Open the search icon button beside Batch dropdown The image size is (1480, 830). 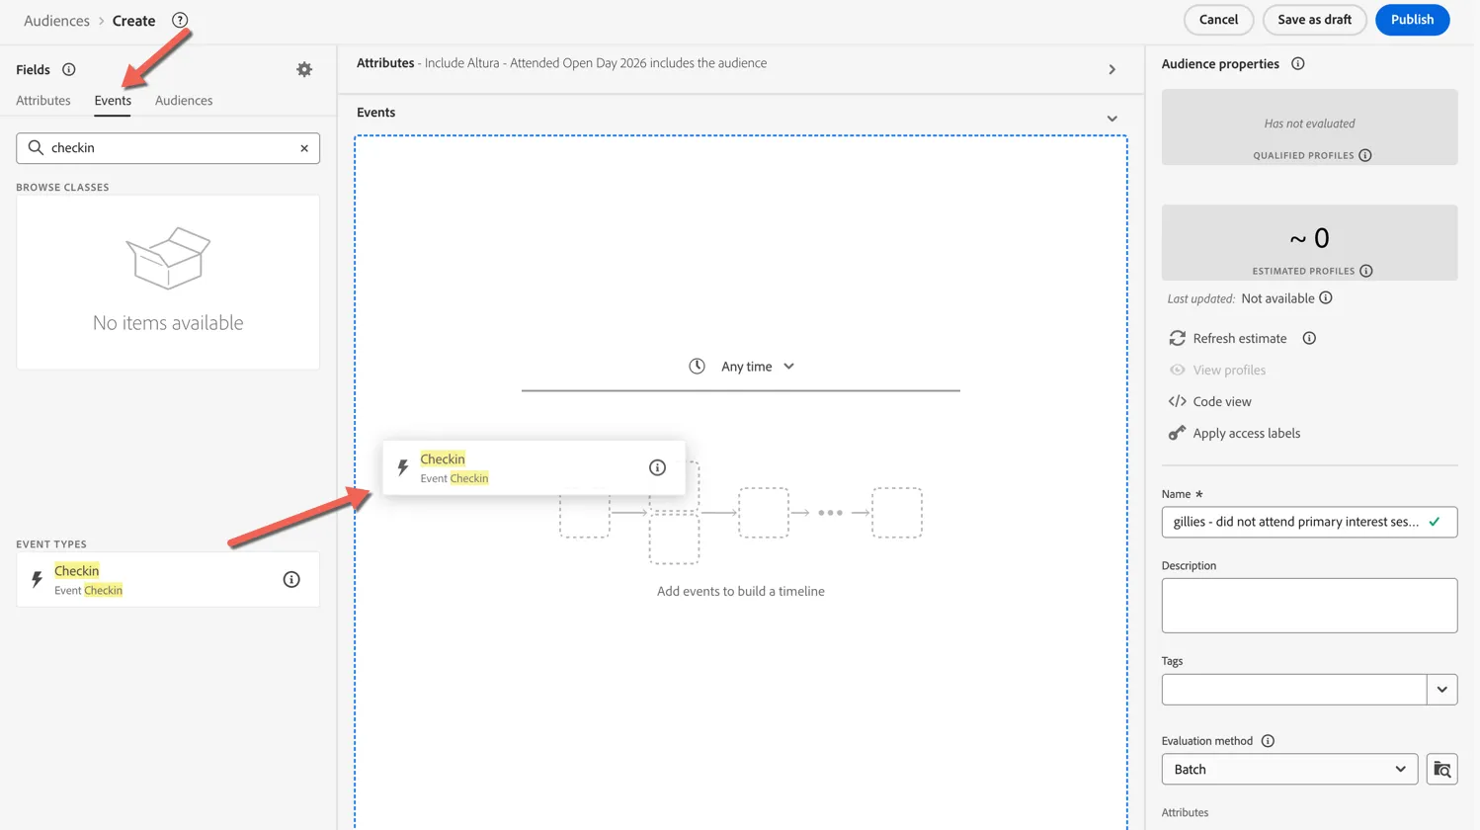tap(1442, 769)
